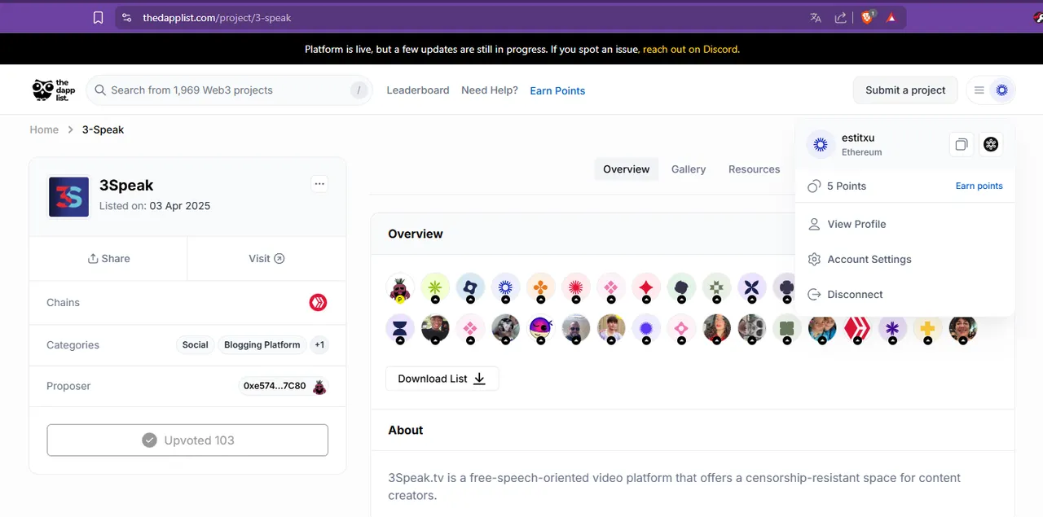Click the dark butterfly avatar on lavender
The height and width of the screenshot is (517, 1043).
(752, 287)
